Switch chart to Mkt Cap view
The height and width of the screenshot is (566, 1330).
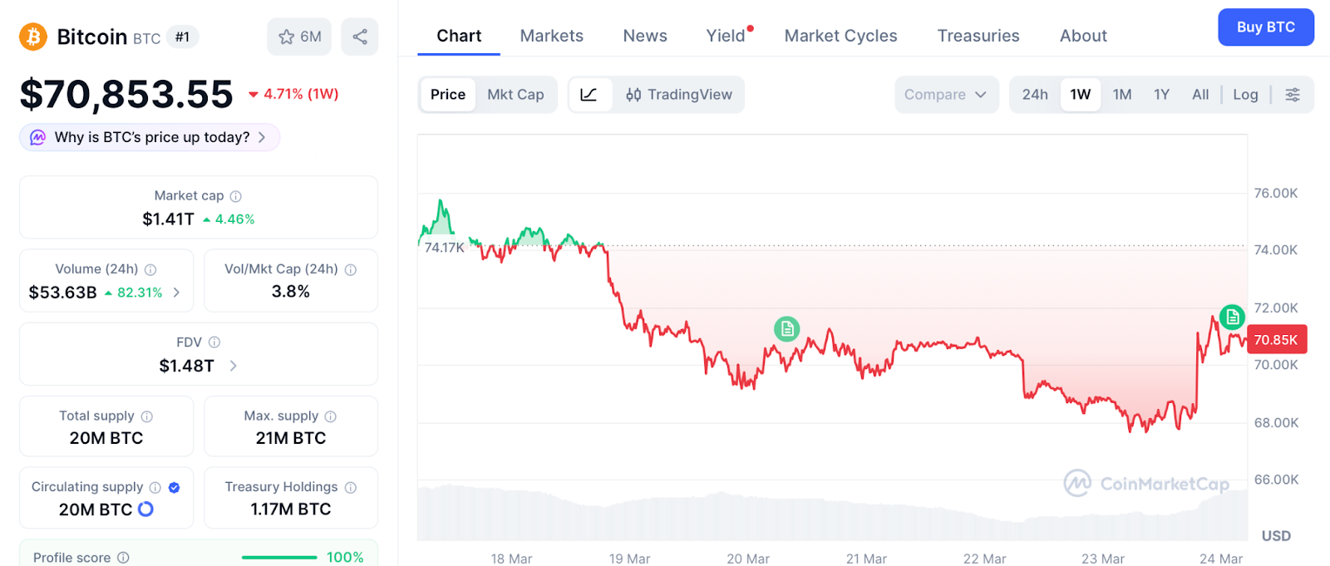tap(515, 95)
